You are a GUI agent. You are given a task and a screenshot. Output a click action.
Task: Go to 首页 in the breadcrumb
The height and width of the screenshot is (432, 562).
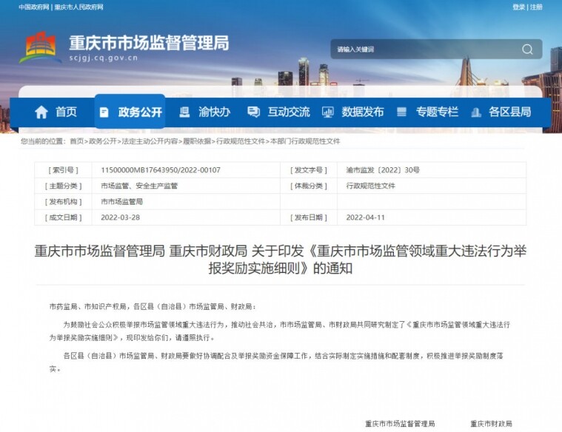(x=76, y=141)
